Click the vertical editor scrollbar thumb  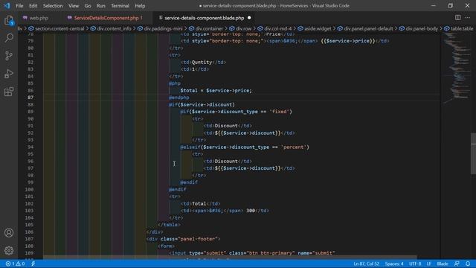pos(473,153)
